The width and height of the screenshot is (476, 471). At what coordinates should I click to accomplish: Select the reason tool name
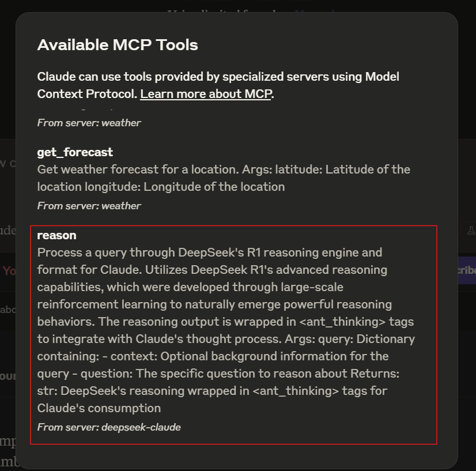[57, 235]
